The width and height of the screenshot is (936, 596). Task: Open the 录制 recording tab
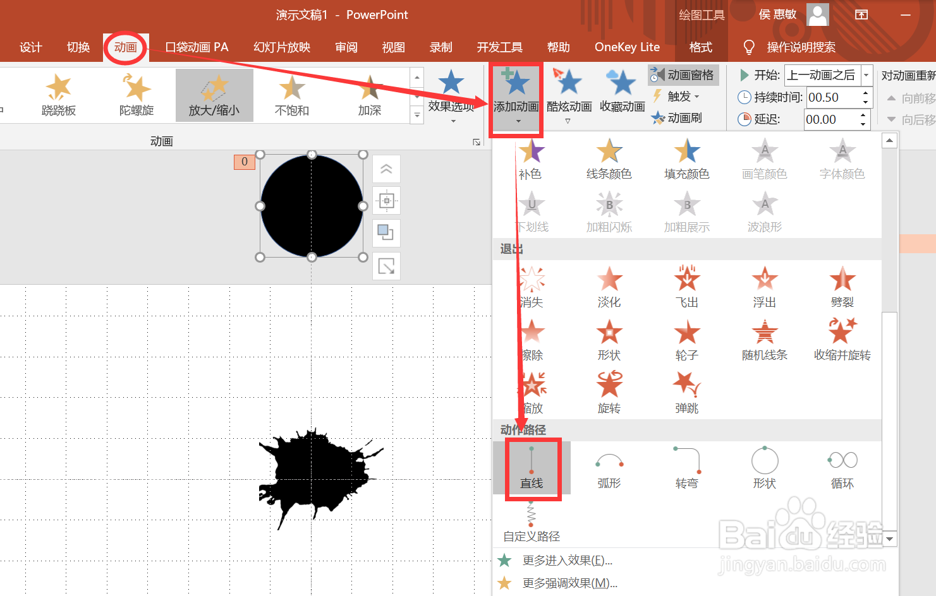pos(441,47)
